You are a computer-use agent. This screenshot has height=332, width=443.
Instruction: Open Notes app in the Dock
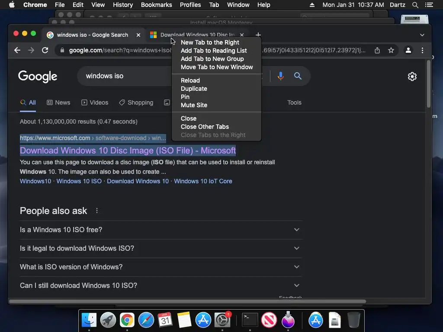pos(184,320)
